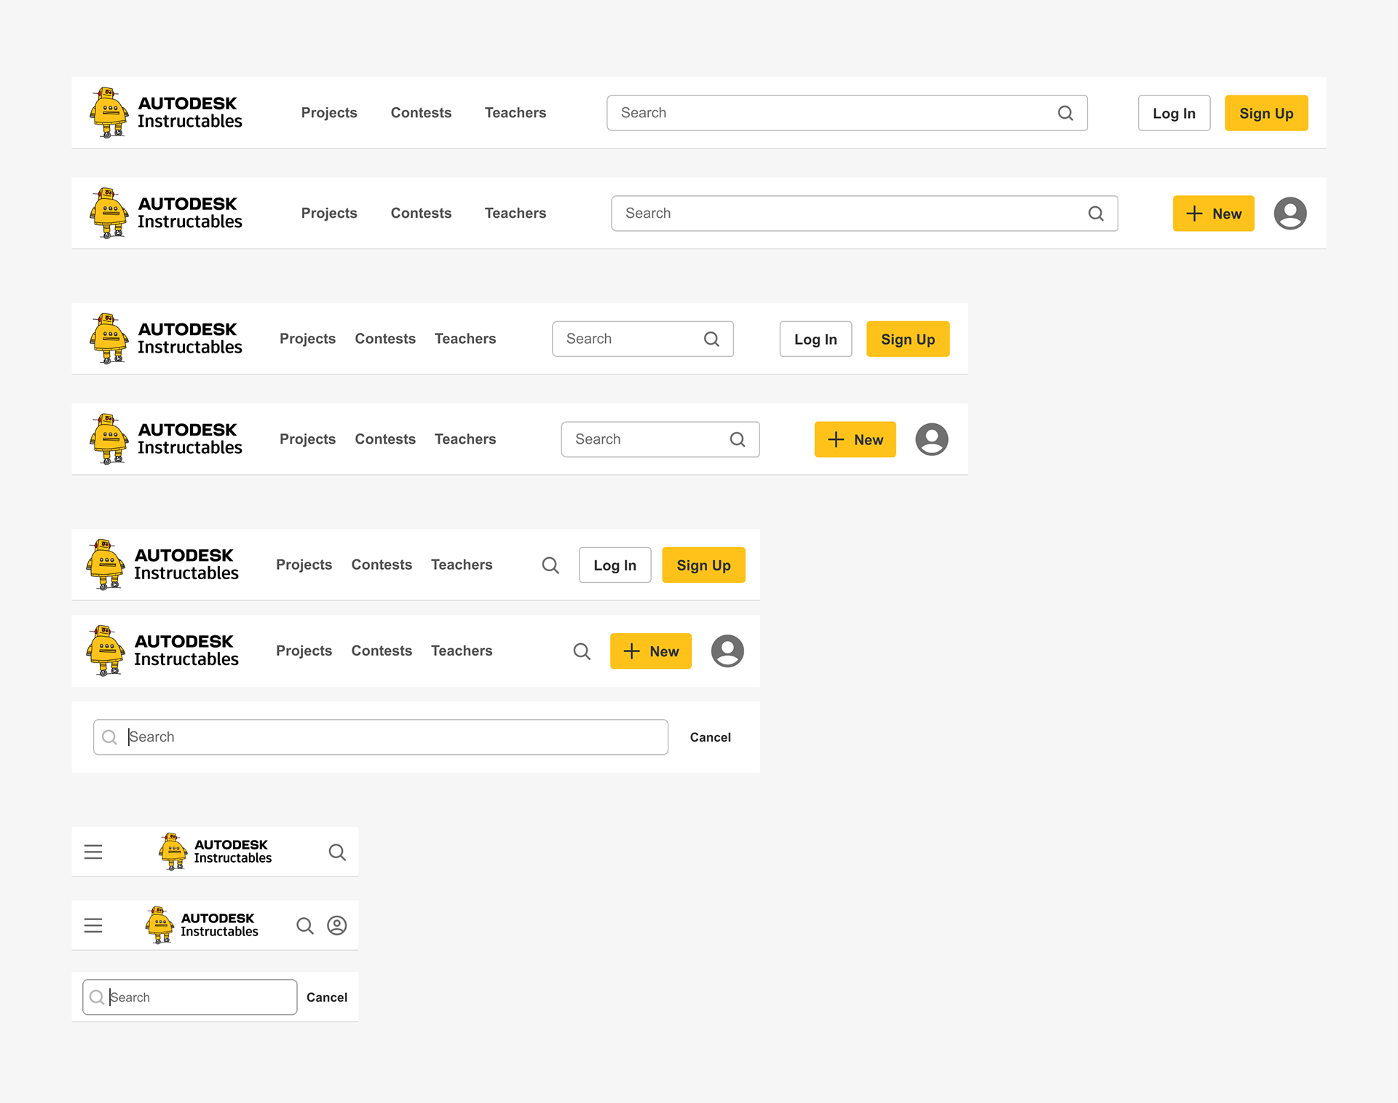Screen dimensions: 1398x1103
Task: Click Projects in the third header
Action: [x=307, y=339]
